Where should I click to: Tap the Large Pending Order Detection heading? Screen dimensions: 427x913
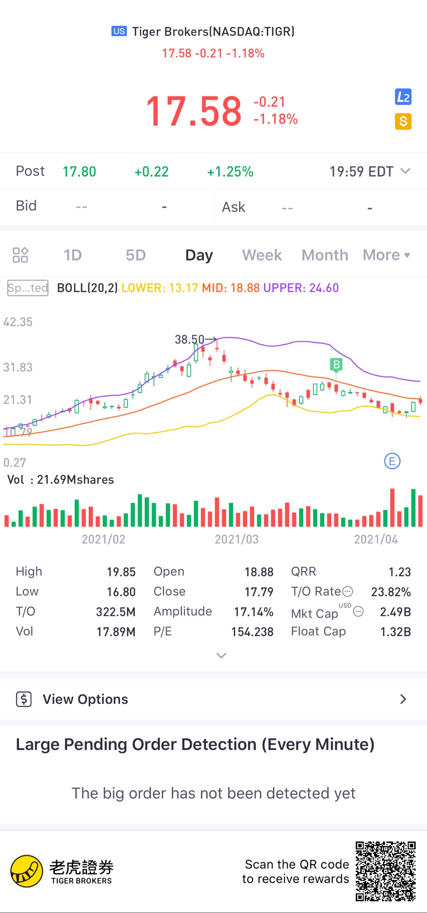tap(195, 744)
